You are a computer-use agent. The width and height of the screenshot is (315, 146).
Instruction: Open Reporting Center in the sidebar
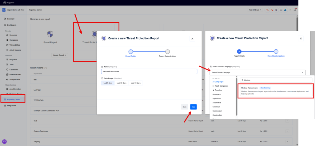[13, 99]
